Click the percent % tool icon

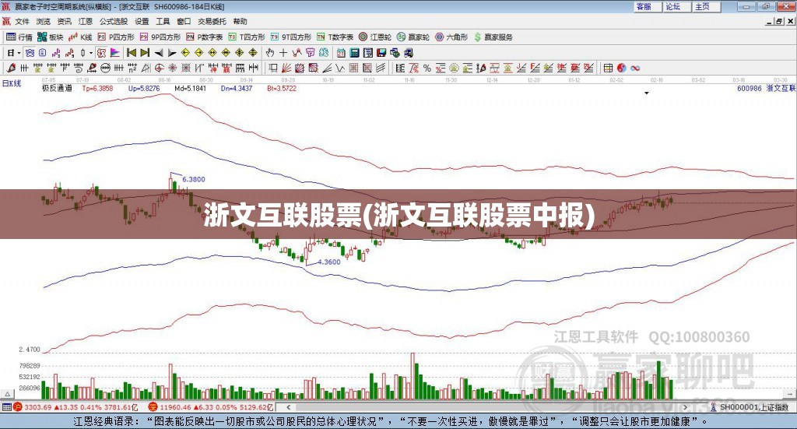click(427, 68)
